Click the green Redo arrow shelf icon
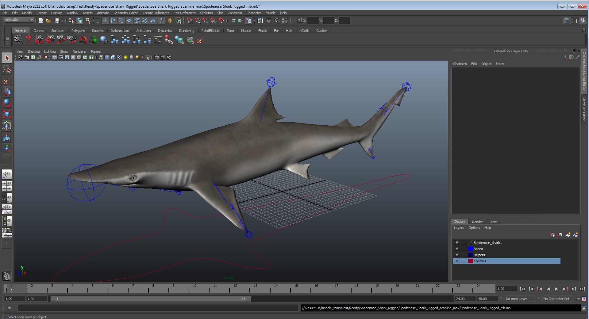Viewport: 589px width, 319px height. click(x=94, y=40)
